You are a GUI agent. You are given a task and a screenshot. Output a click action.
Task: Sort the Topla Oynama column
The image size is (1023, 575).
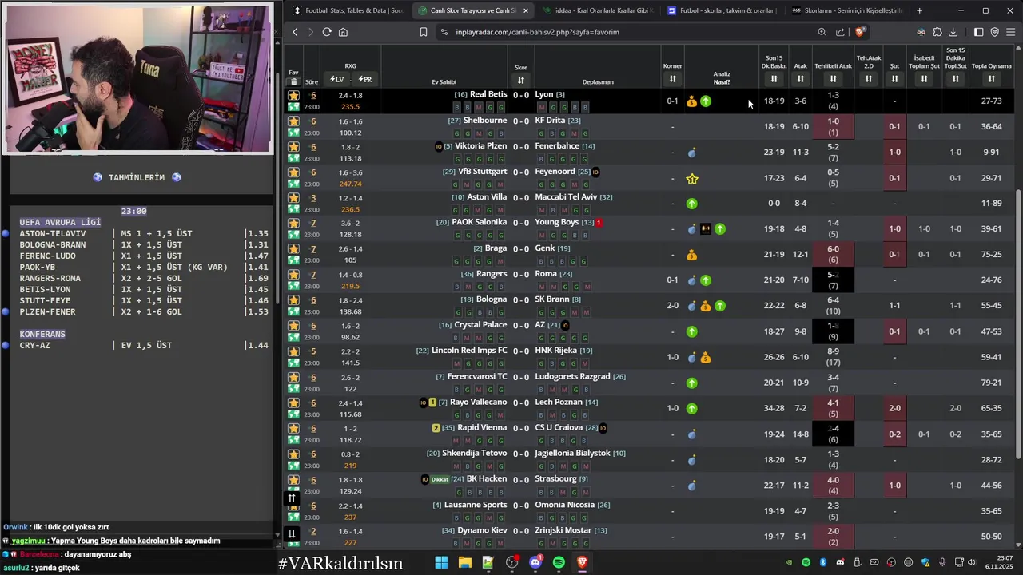click(x=991, y=79)
